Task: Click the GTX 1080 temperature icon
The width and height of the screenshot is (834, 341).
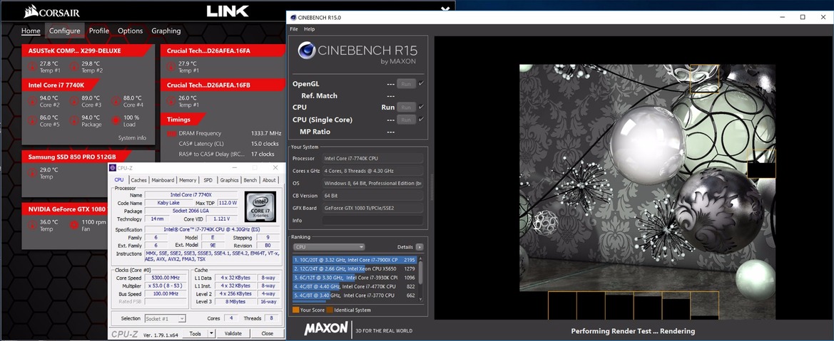Action: click(x=32, y=225)
